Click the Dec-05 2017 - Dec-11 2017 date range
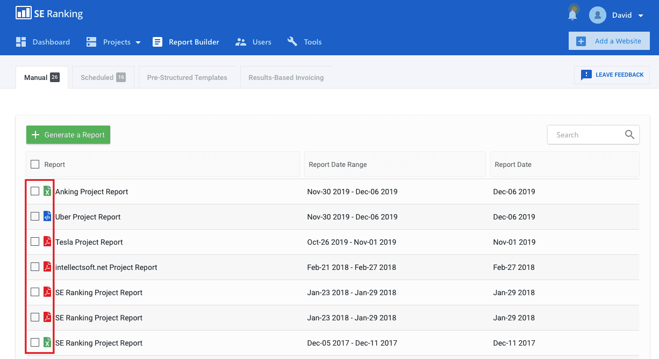659x359 pixels. tap(352, 343)
